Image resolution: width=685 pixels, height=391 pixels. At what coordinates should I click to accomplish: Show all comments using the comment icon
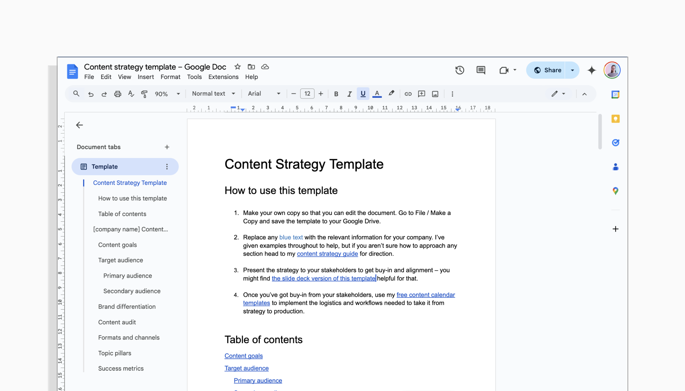tap(481, 70)
